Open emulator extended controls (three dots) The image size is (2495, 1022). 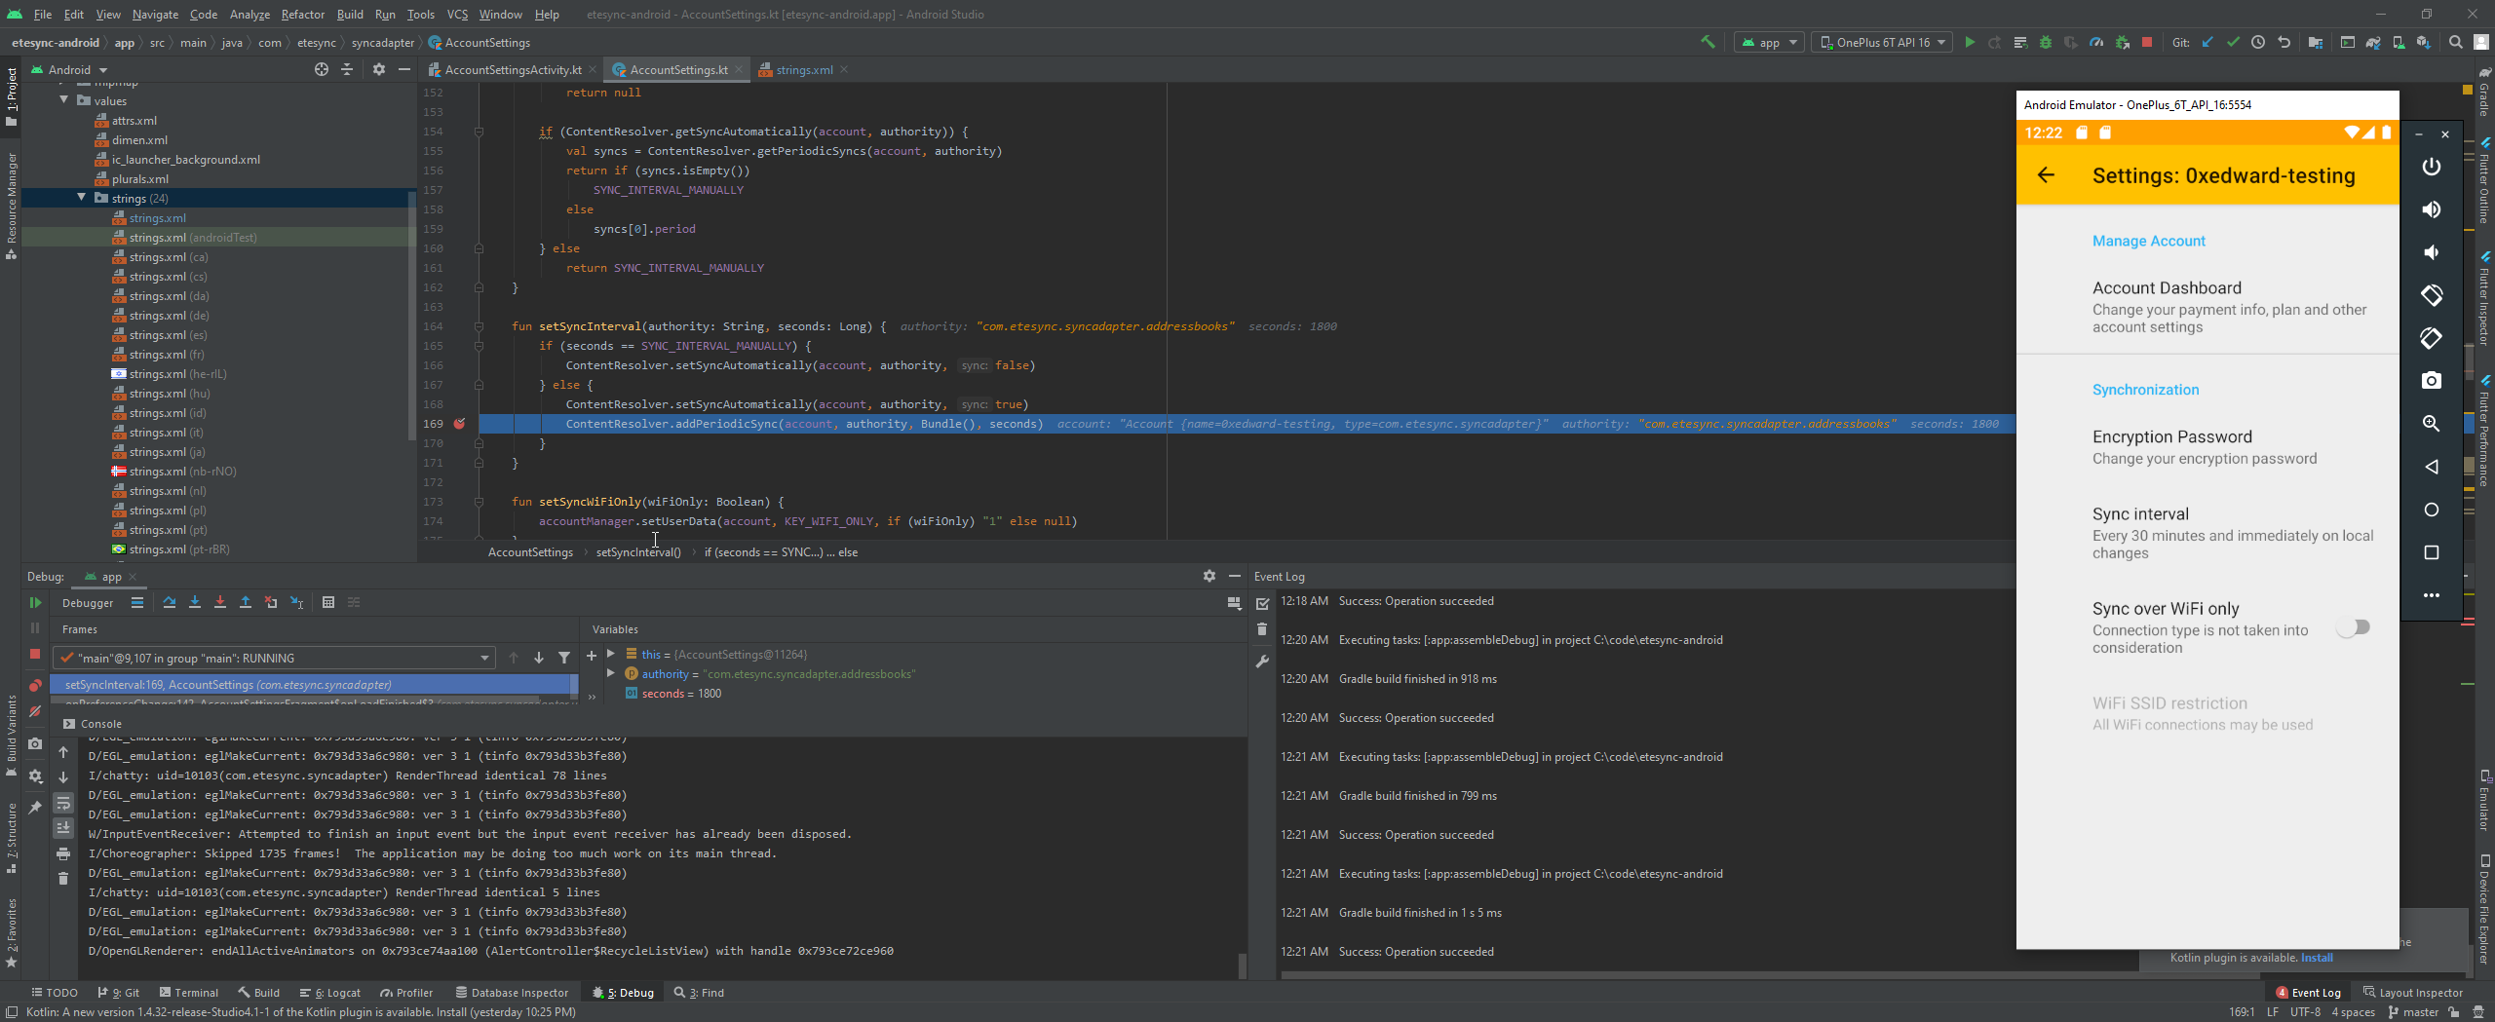(2432, 595)
